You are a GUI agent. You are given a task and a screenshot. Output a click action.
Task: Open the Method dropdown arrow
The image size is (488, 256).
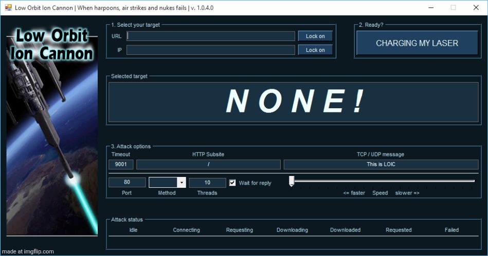click(181, 183)
